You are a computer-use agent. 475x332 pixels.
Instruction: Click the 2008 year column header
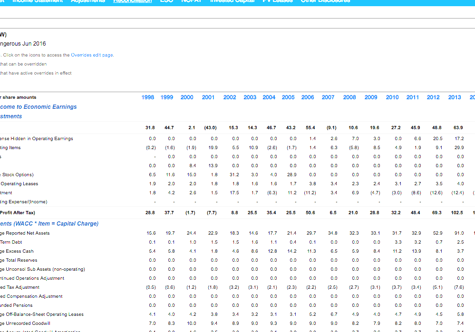pyautogui.click(x=349, y=97)
